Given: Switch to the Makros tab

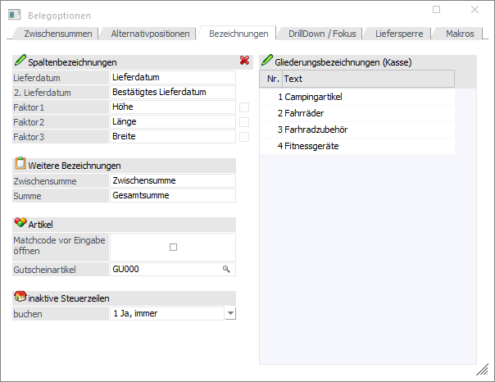Looking at the screenshot, I should 460,34.
